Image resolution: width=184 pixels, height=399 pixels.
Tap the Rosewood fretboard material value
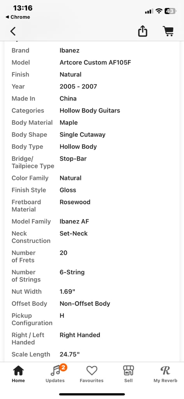point(75,202)
